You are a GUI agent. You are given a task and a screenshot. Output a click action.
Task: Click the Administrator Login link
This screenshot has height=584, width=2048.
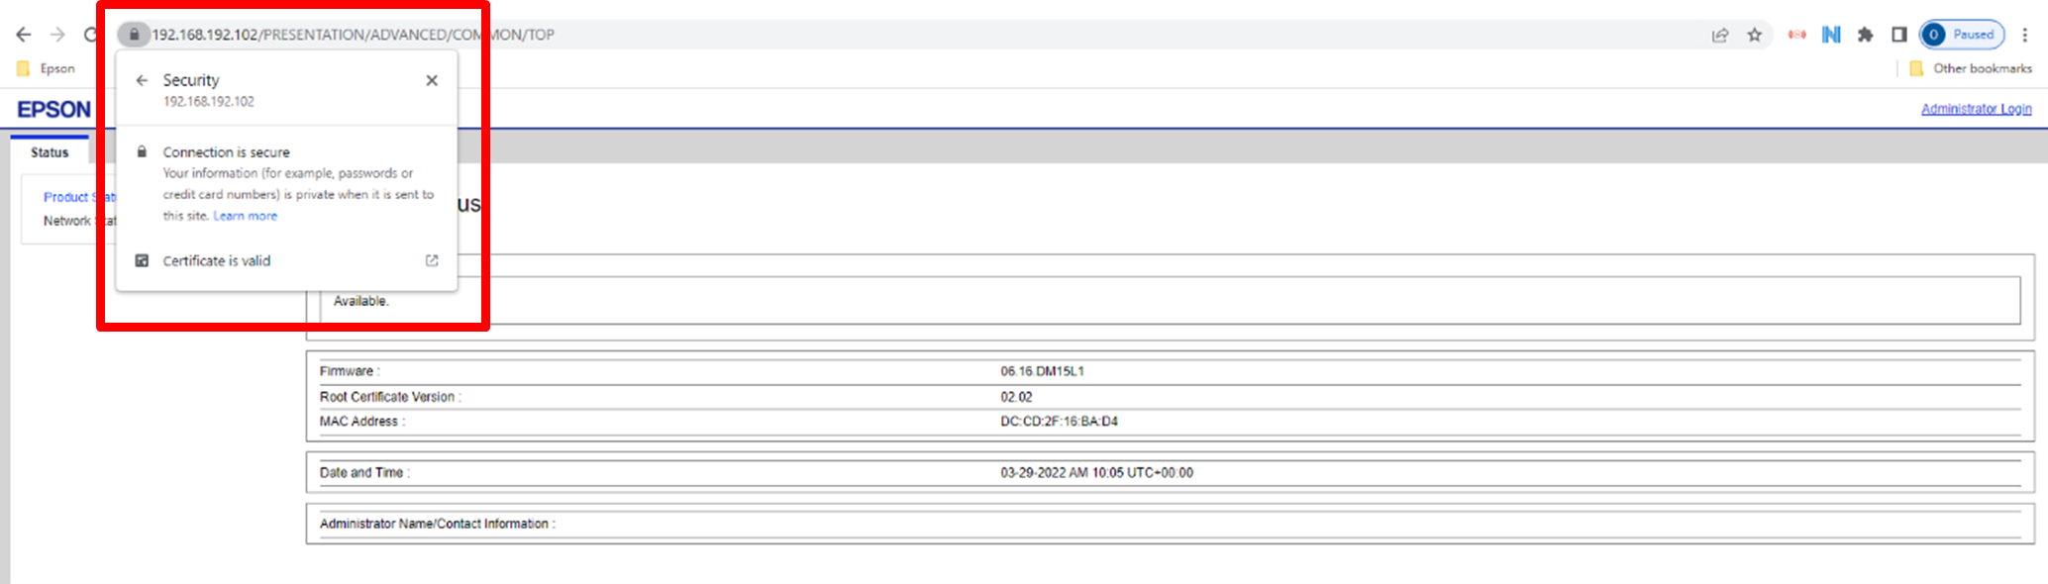[x=1976, y=109]
